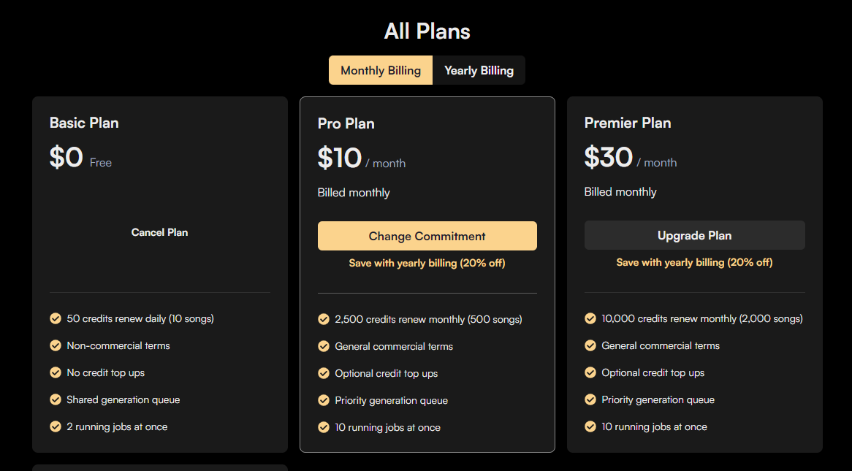Click checkmark icon beside 2 running jobs at once
This screenshot has width=852, height=471.
(56, 427)
